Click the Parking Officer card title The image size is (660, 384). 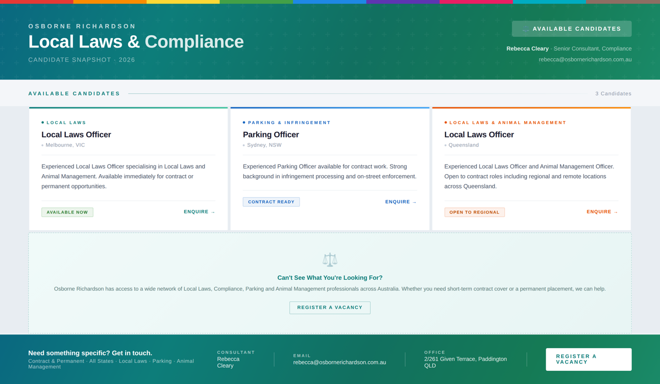[x=271, y=135]
